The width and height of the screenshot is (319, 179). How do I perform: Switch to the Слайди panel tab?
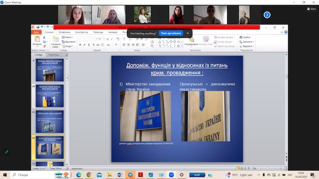pos(38,55)
